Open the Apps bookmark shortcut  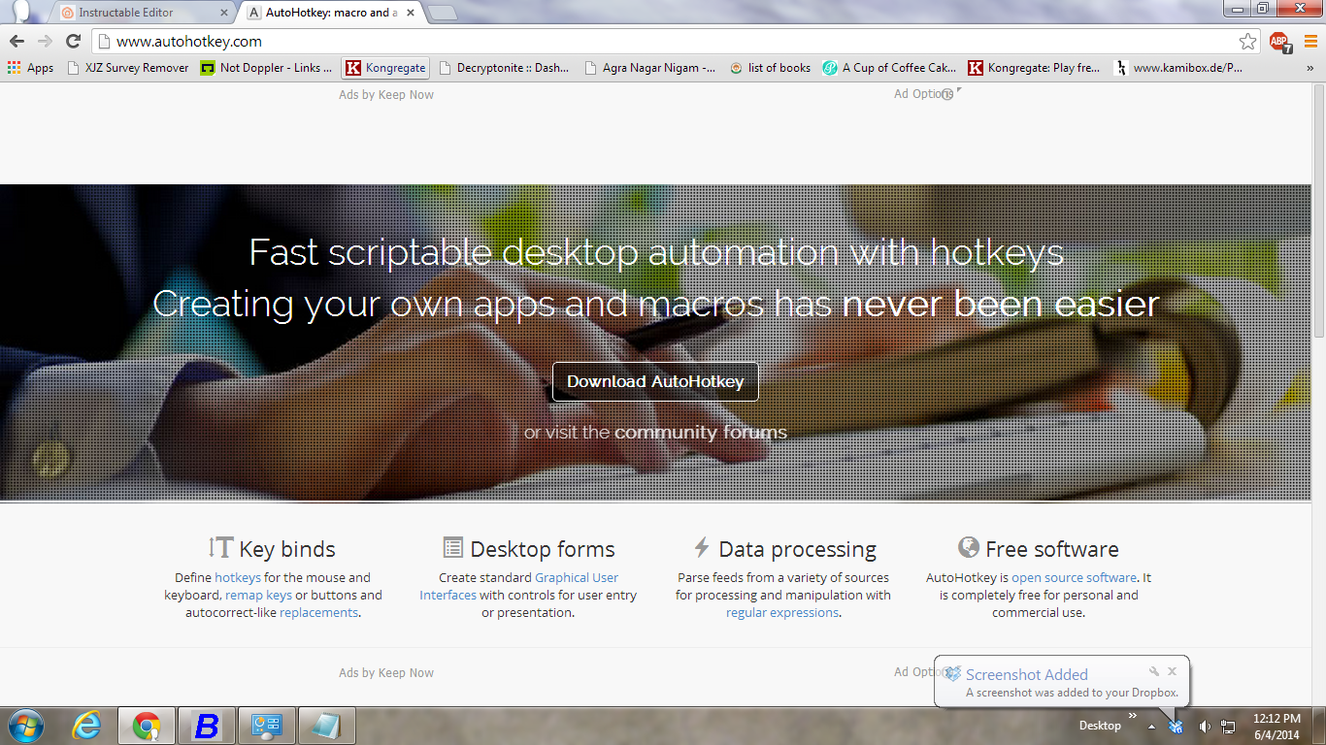[x=30, y=68]
